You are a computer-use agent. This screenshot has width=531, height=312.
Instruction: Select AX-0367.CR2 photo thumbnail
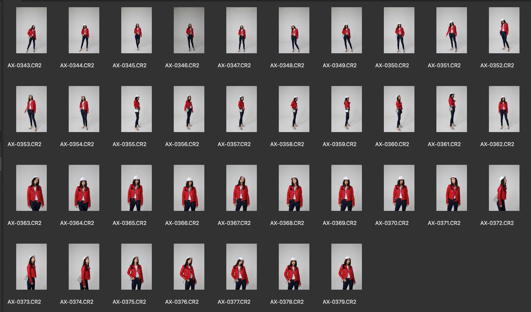coord(241,188)
